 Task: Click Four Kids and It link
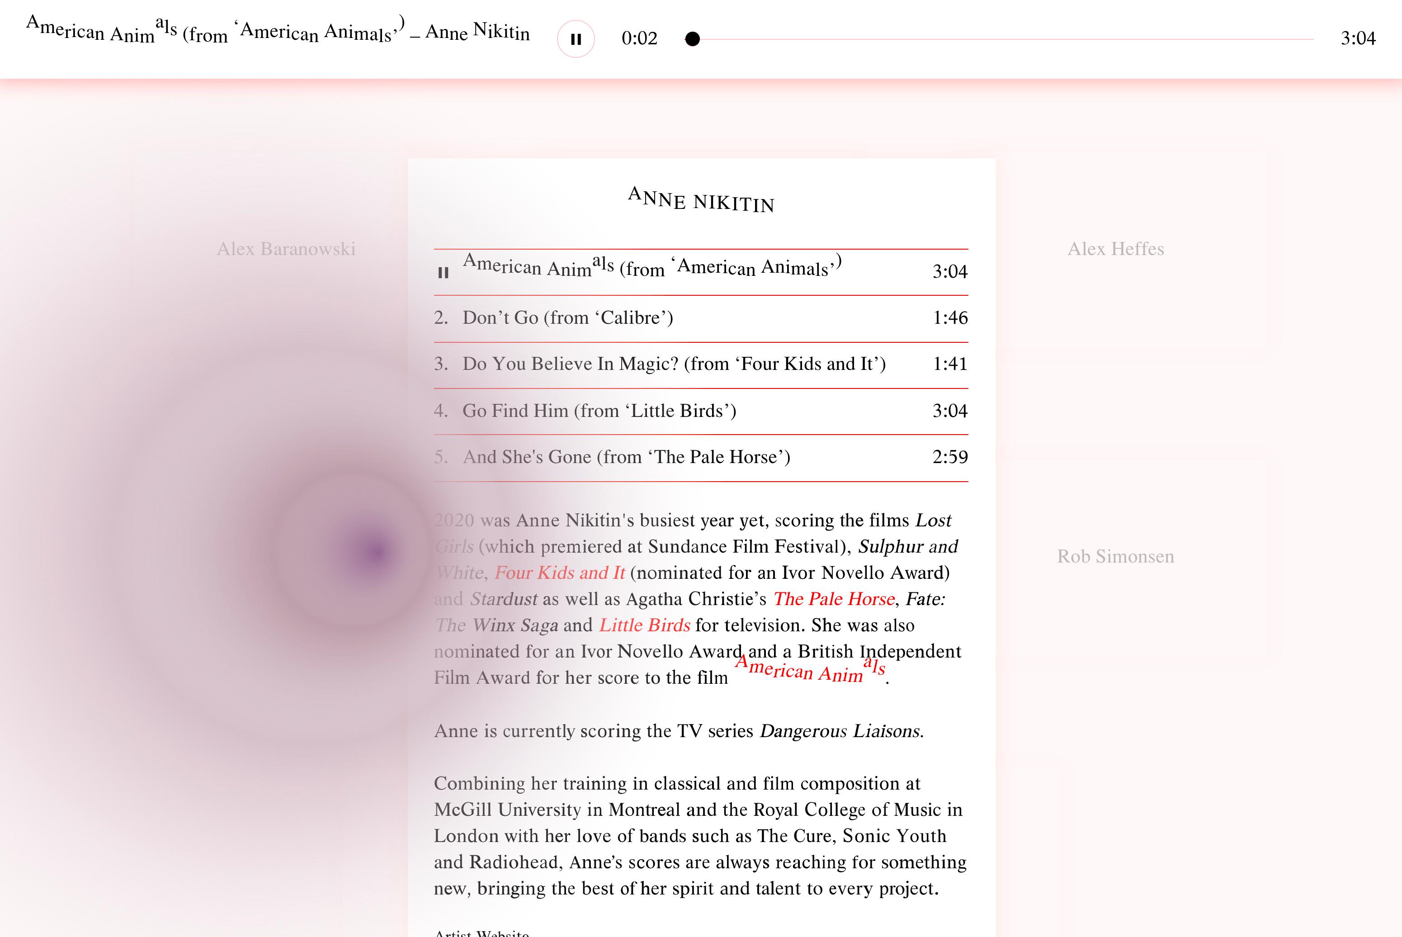[x=559, y=573]
